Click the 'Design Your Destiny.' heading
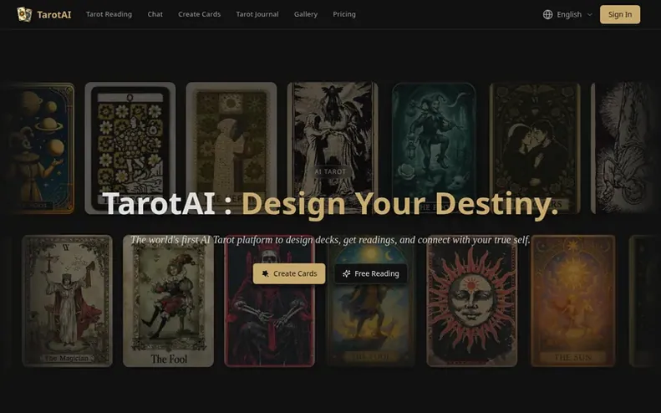Viewport: 661px width, 413px height. 400,204
